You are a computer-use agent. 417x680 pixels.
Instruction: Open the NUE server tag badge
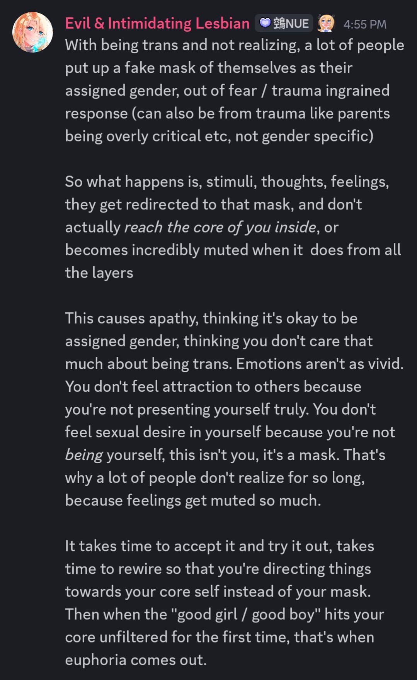click(x=284, y=24)
